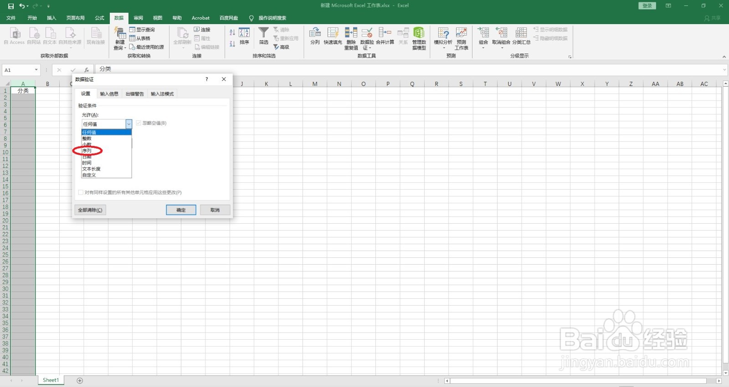Select 序列 in the Allow list

[107, 151]
